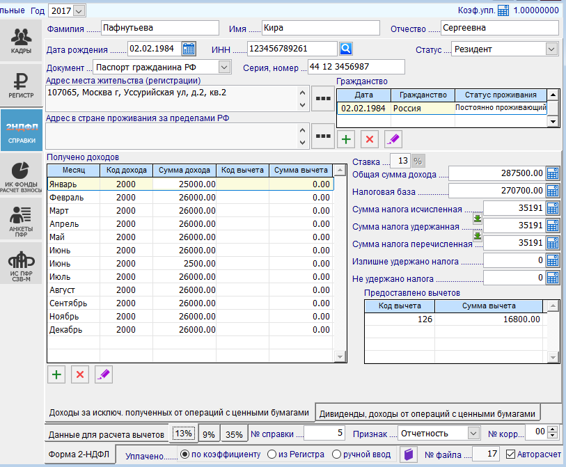
Task: Open the 2НДФЛ СПРАВКИ section
Action: coord(21,130)
